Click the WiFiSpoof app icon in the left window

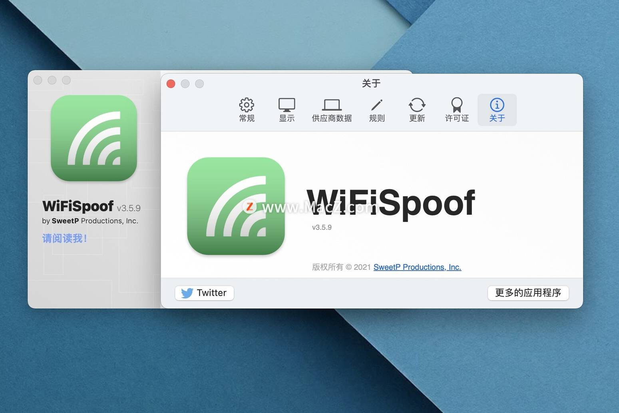coord(94,138)
